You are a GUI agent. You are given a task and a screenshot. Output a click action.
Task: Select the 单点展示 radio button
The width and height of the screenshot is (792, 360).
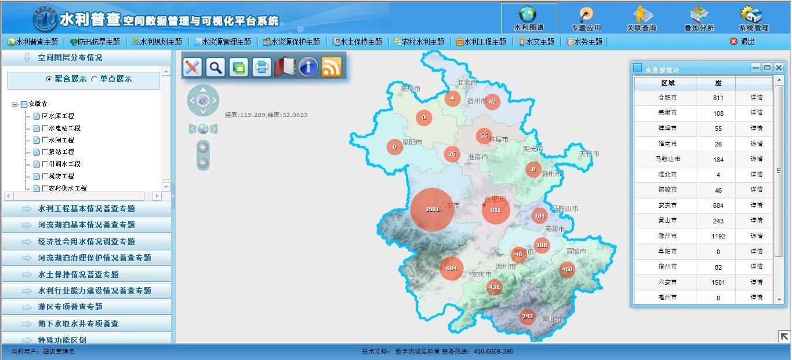95,79
